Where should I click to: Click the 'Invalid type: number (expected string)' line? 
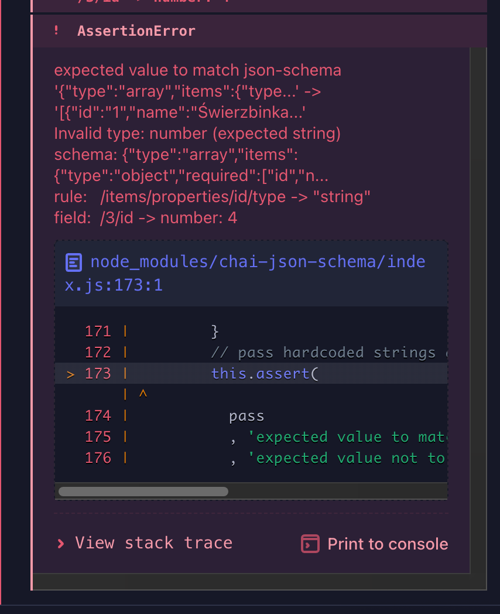click(197, 134)
